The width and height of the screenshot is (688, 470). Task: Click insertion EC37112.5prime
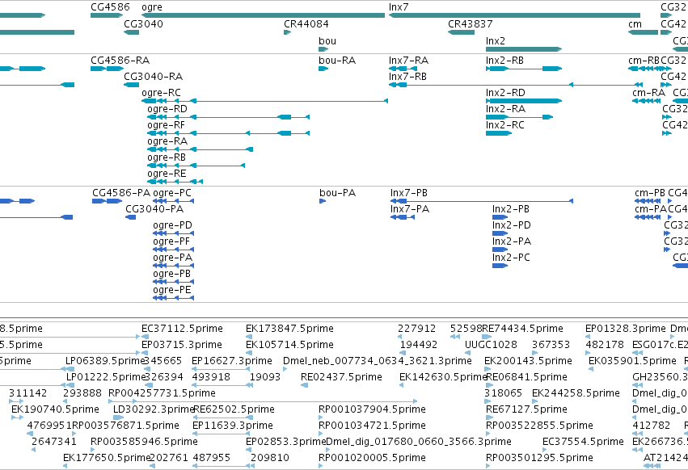145,337
